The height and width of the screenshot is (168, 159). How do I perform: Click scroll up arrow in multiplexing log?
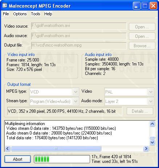click(152, 124)
